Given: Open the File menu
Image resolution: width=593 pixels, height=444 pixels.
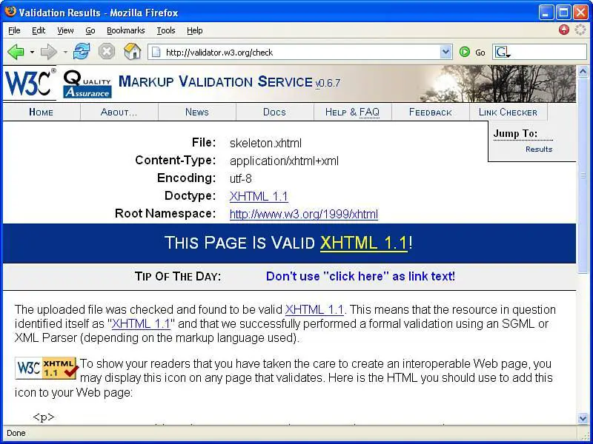Looking at the screenshot, I should click(14, 30).
